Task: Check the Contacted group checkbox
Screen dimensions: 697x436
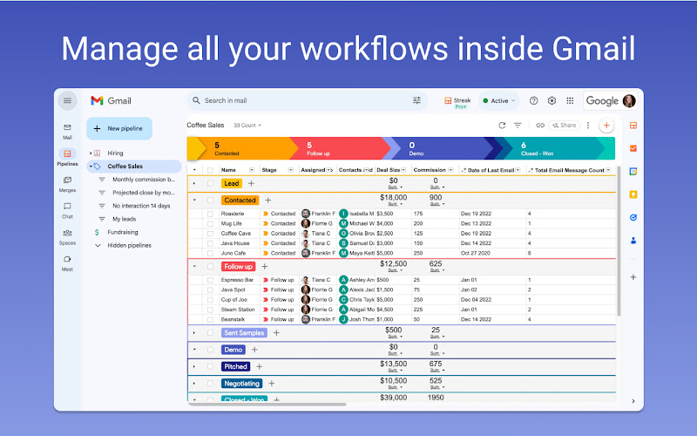Action: 210,201
